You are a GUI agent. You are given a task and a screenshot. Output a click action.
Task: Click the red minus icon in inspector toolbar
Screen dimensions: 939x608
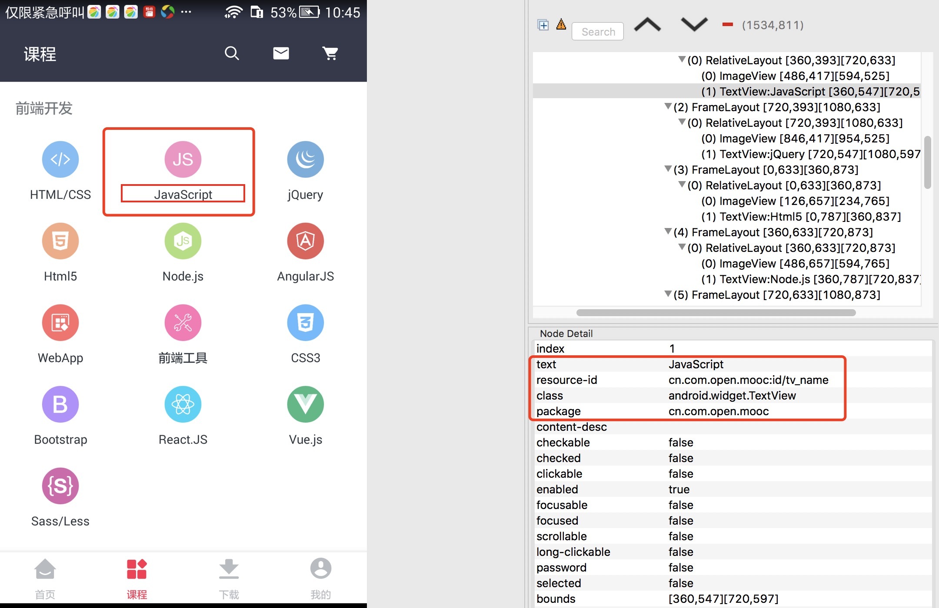coord(728,25)
